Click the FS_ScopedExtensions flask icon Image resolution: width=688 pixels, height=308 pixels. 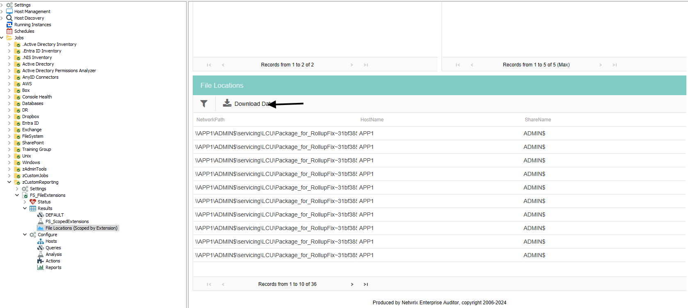pos(41,221)
